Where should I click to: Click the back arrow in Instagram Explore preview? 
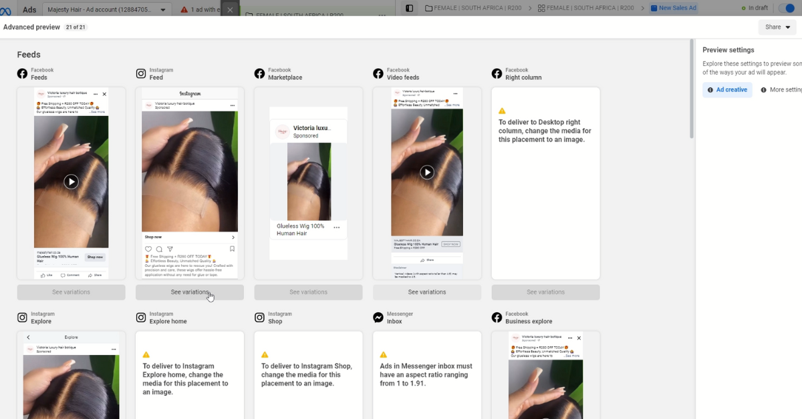(x=28, y=338)
